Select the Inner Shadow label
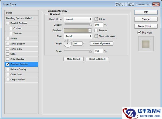The width and height of the screenshot is (162, 119). (x=18, y=44)
